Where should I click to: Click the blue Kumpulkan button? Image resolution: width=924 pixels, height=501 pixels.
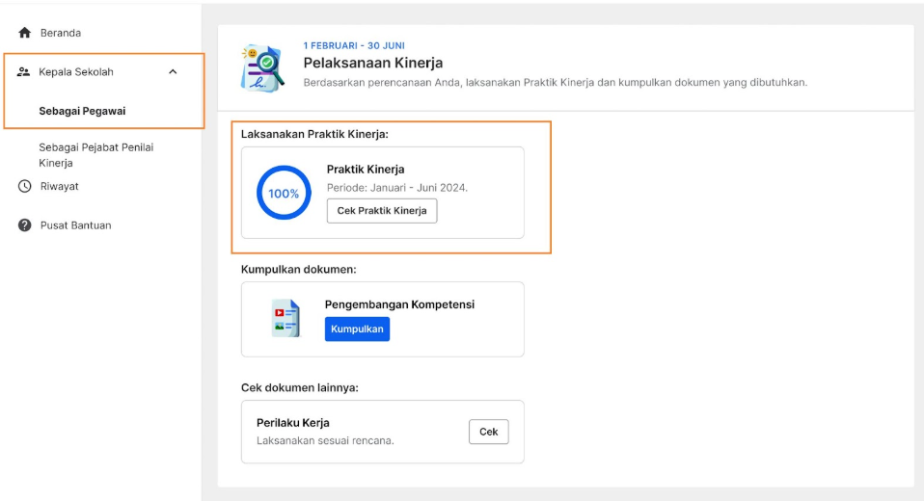(357, 330)
